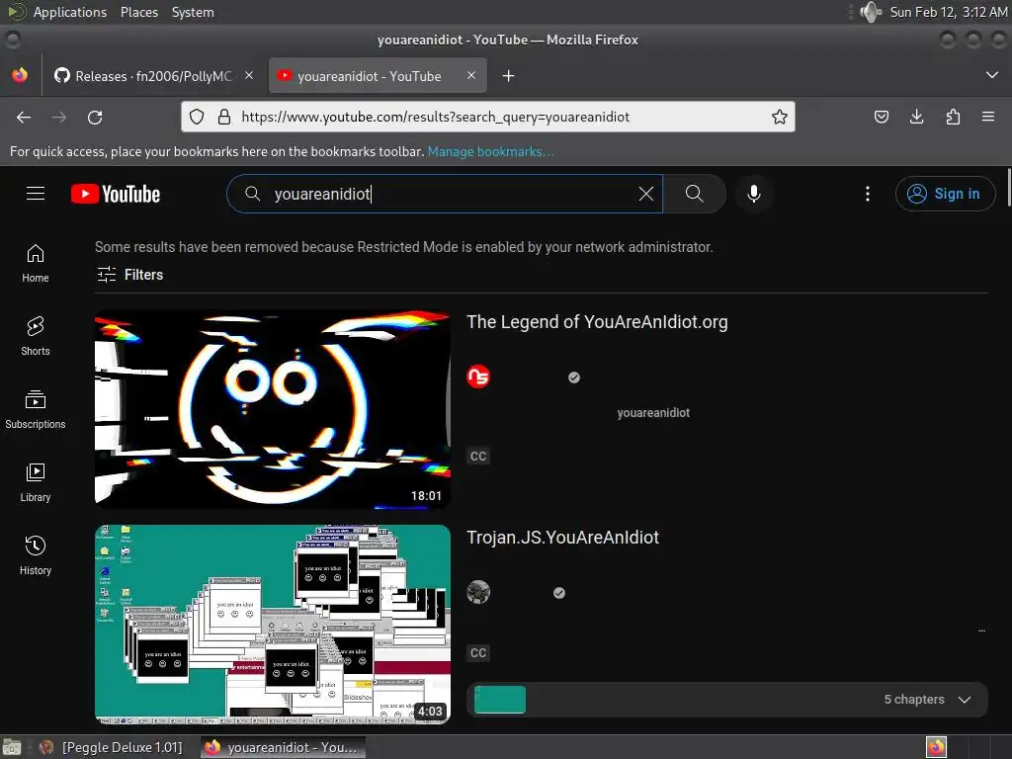Open Firefox extensions panel
Viewport: 1012px width, 759px height.
[x=953, y=117]
